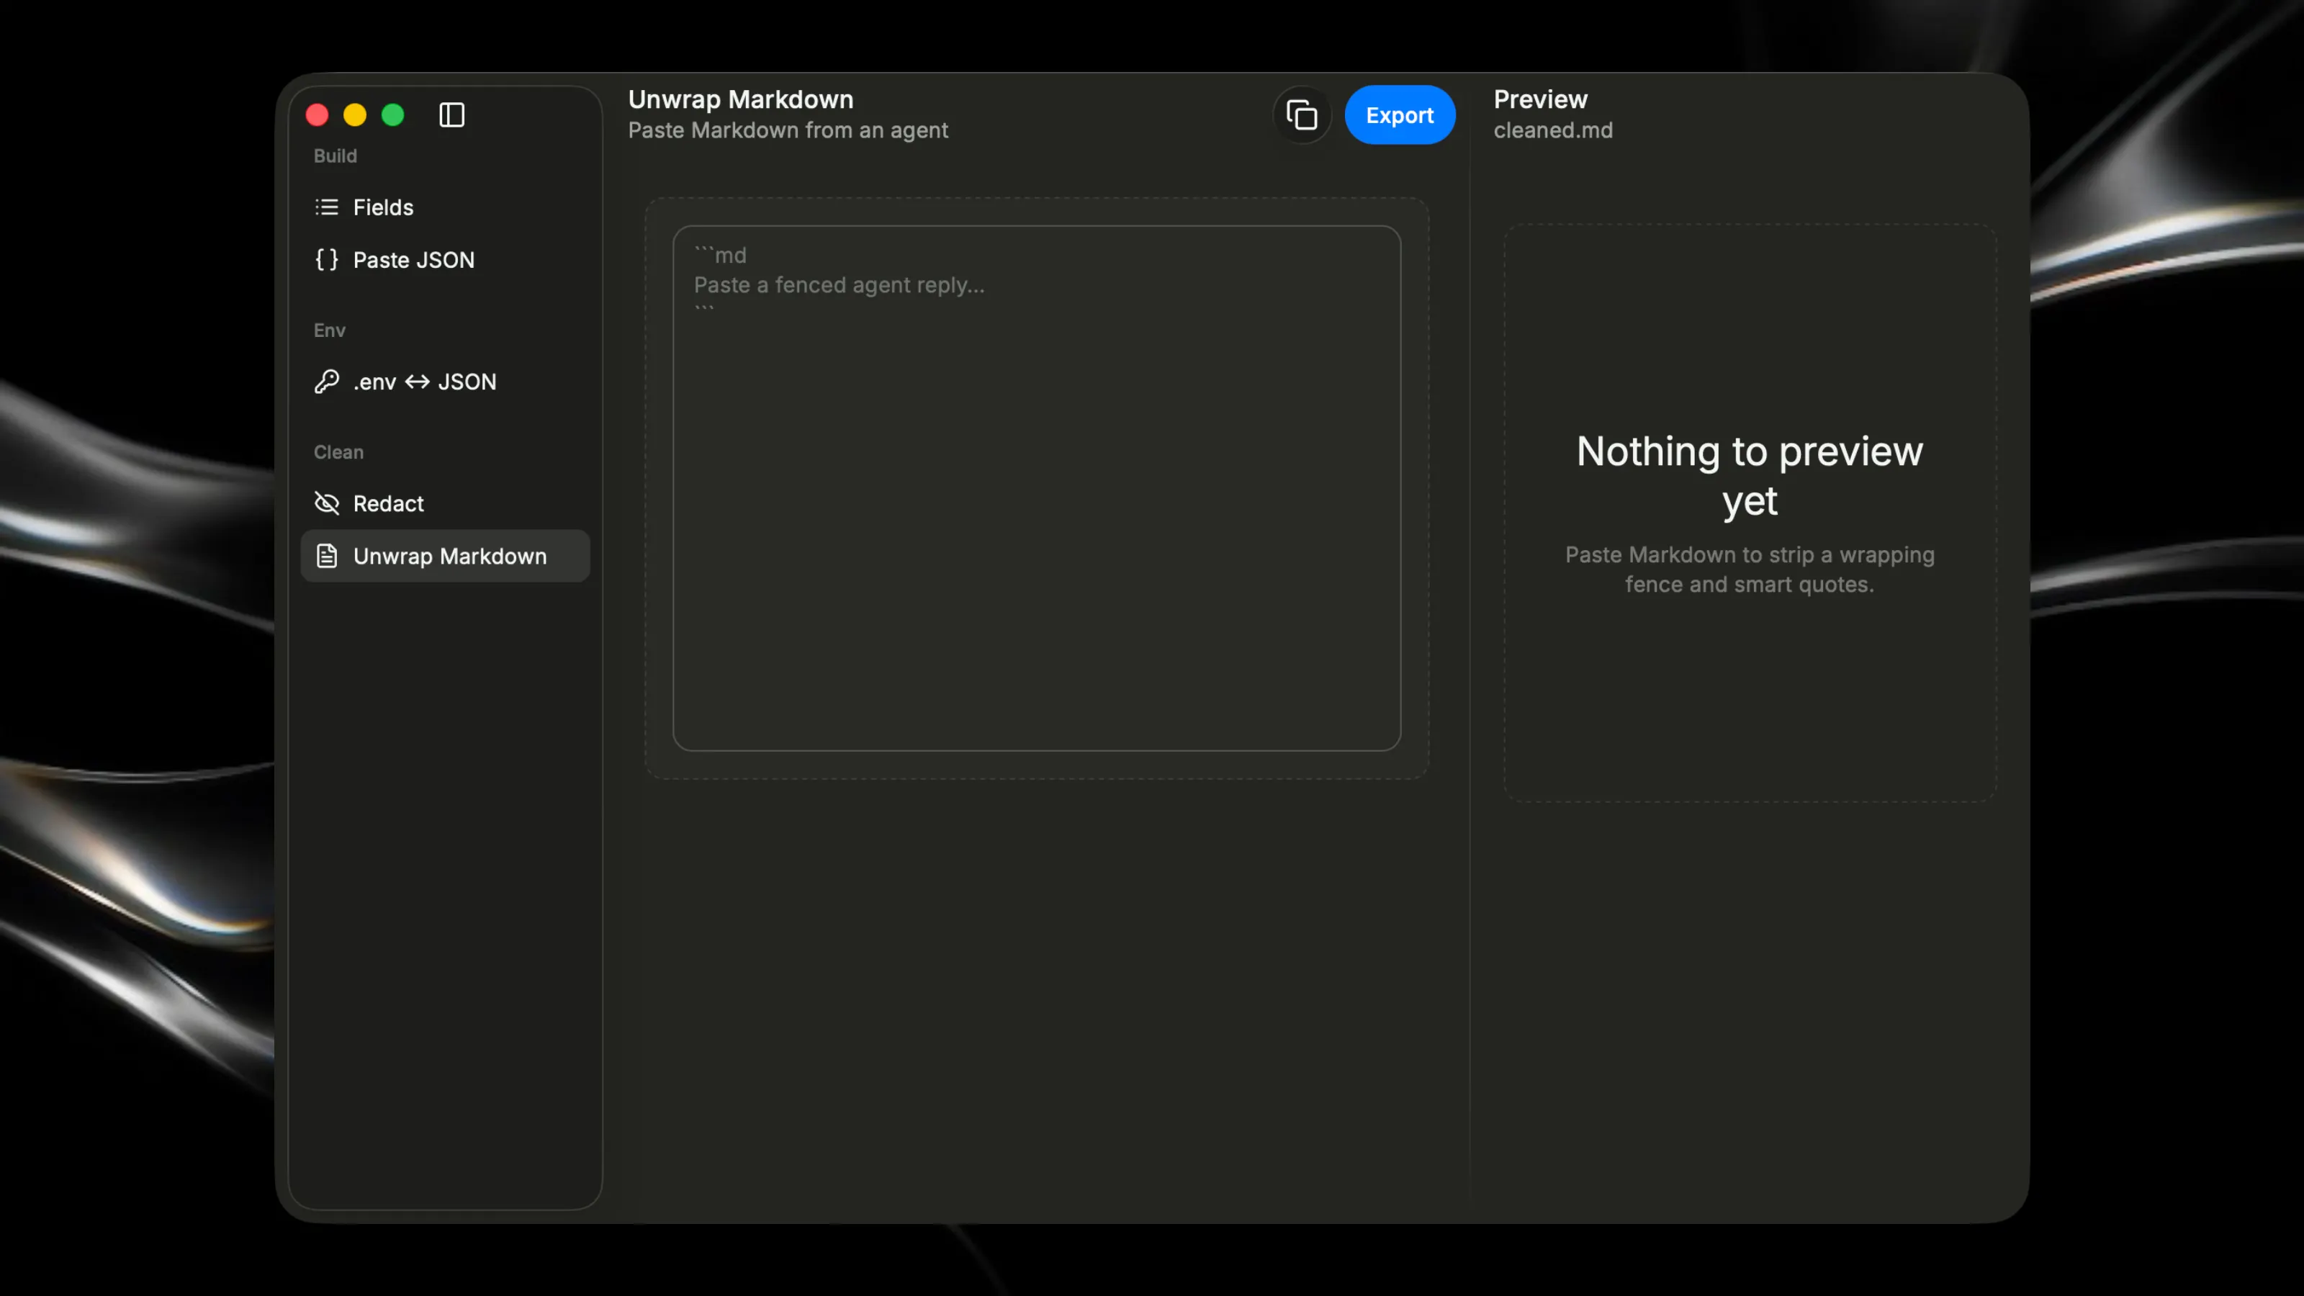The height and width of the screenshot is (1296, 2304).
Task: Click the blue Export button
Action: [x=1399, y=114]
